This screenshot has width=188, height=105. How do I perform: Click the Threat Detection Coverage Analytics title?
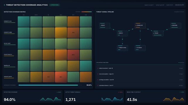pyautogui.click(x=27, y=5)
